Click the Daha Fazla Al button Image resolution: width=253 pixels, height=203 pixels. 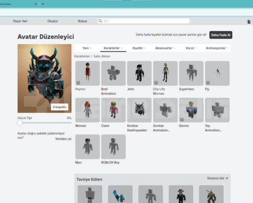coord(221,35)
